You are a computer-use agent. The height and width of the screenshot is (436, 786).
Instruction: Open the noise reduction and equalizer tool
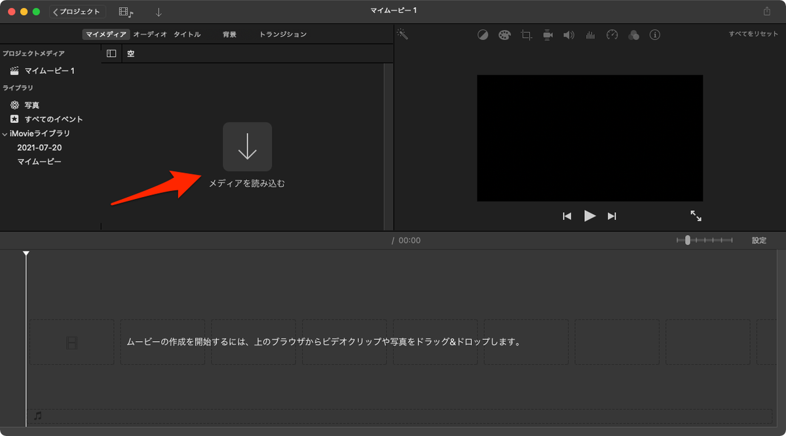tap(590, 35)
